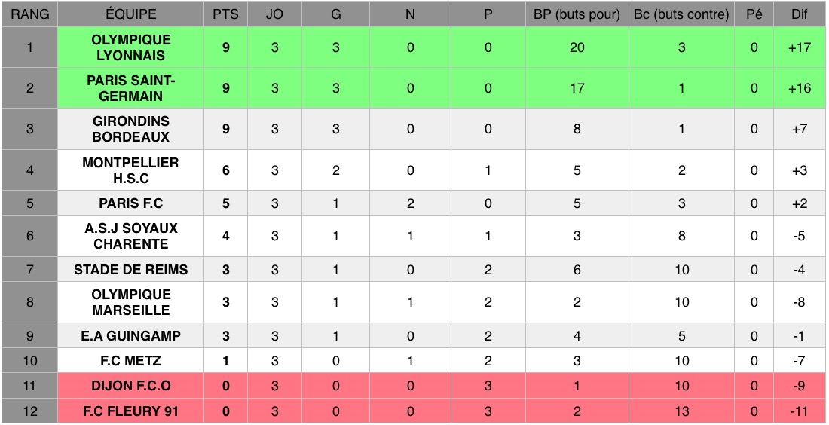Click A.S.J SOYAUX CHARENTE team name
Image resolution: width=829 pixels, height=425 pixels.
point(130,236)
